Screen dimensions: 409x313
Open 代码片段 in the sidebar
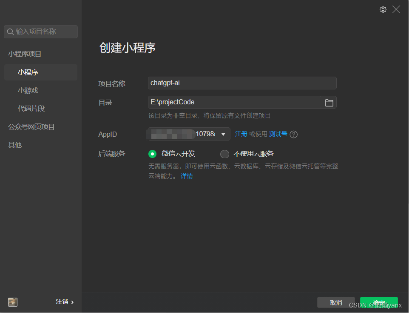31,109
